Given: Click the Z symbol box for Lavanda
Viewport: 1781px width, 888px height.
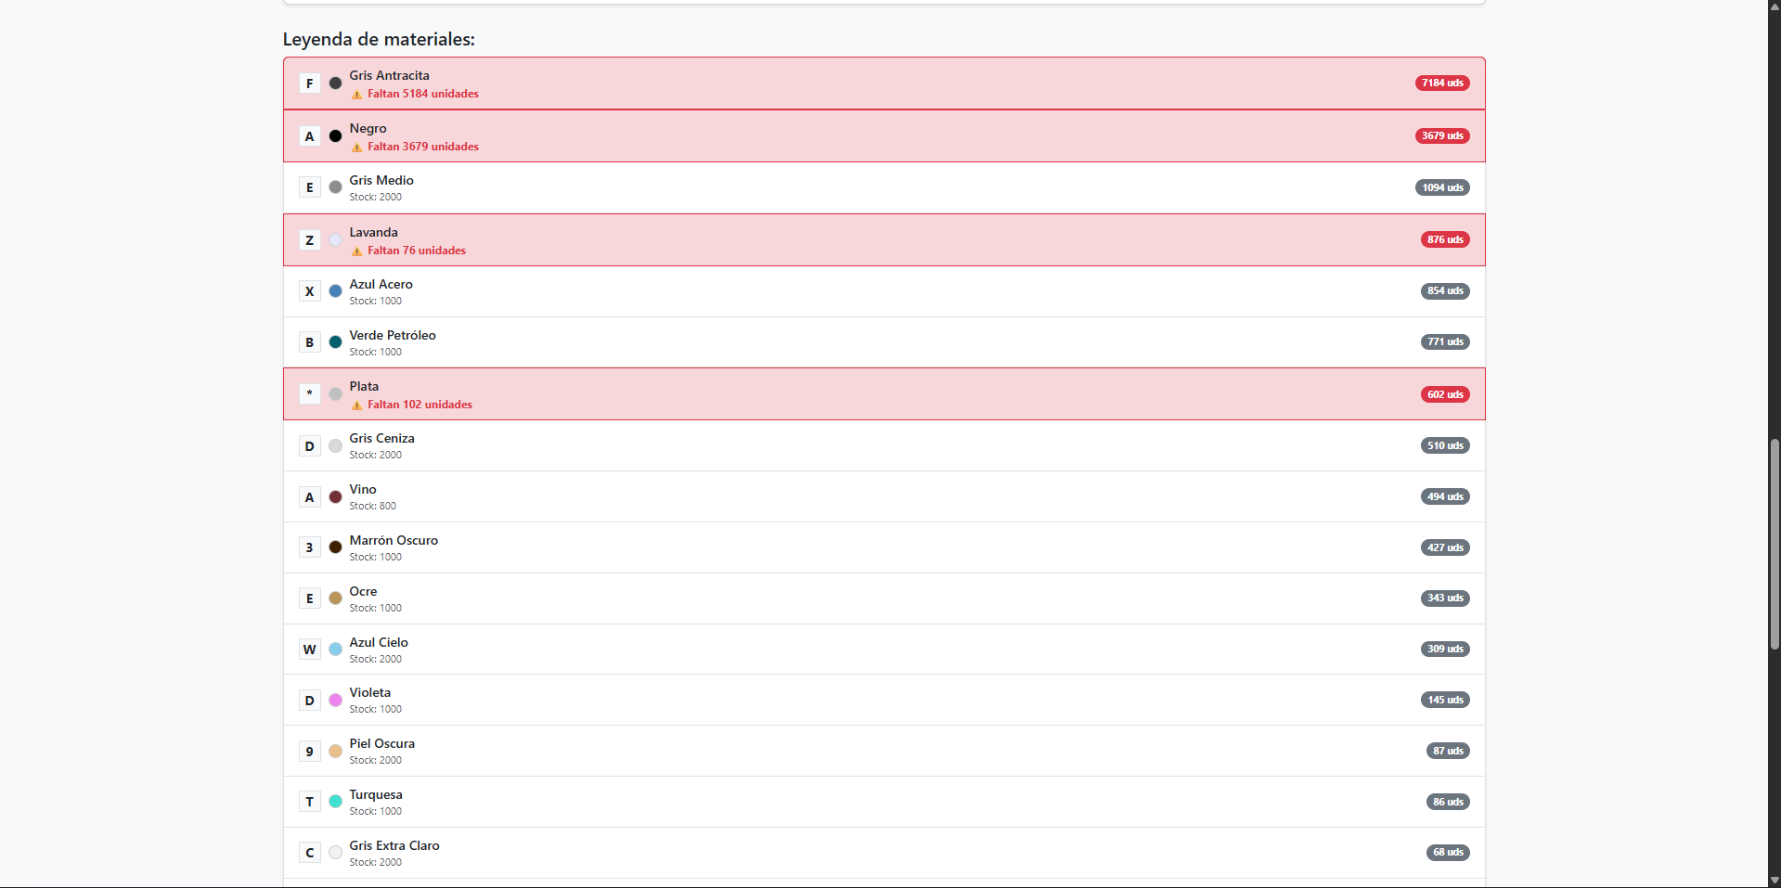Looking at the screenshot, I should click(x=310, y=240).
